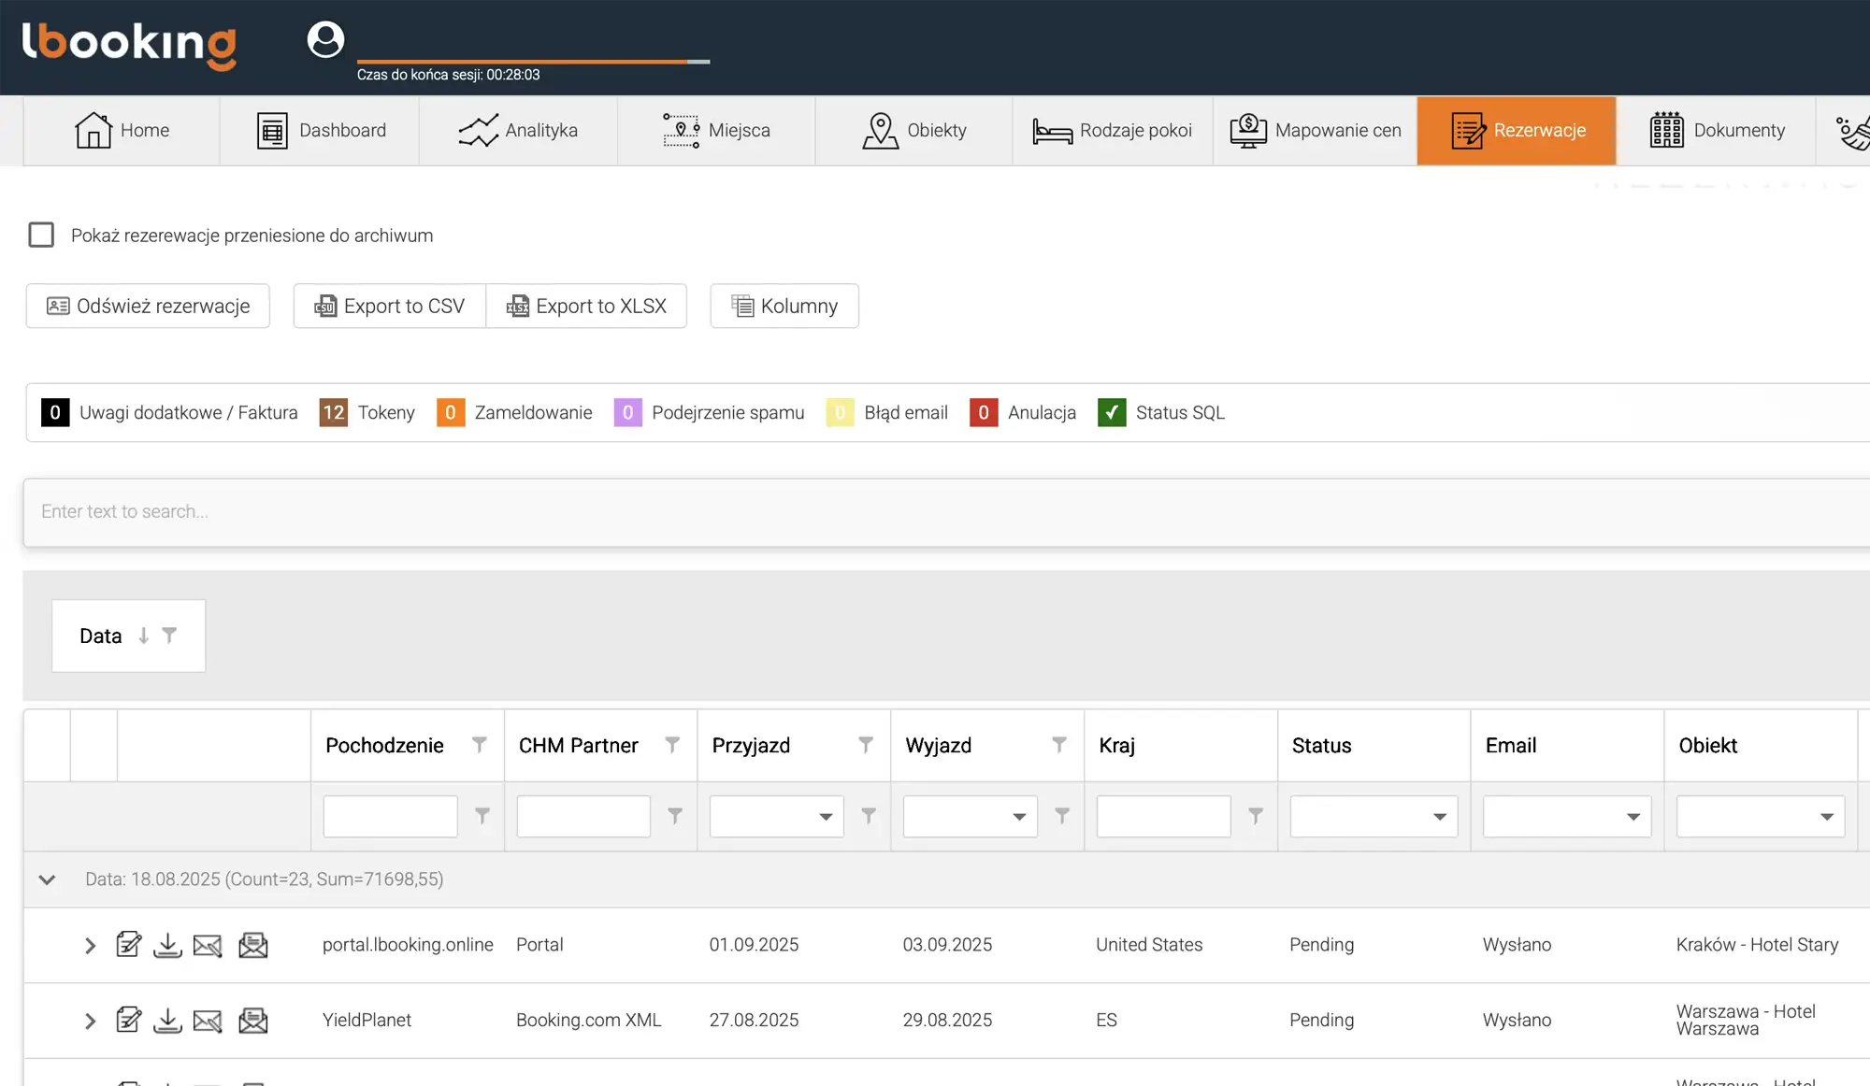The image size is (1870, 1086).
Task: Open CHM Partner column header filter
Action: pos(672,745)
